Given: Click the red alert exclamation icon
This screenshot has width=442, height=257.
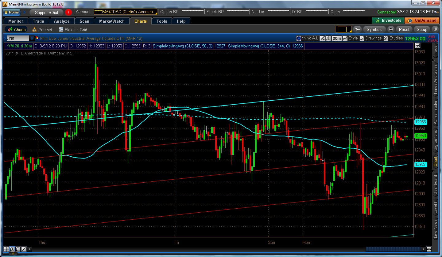Looking at the screenshot, I should 68,12.
